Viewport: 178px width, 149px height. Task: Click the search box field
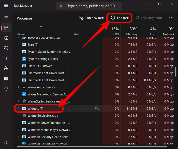(x=89, y=6)
